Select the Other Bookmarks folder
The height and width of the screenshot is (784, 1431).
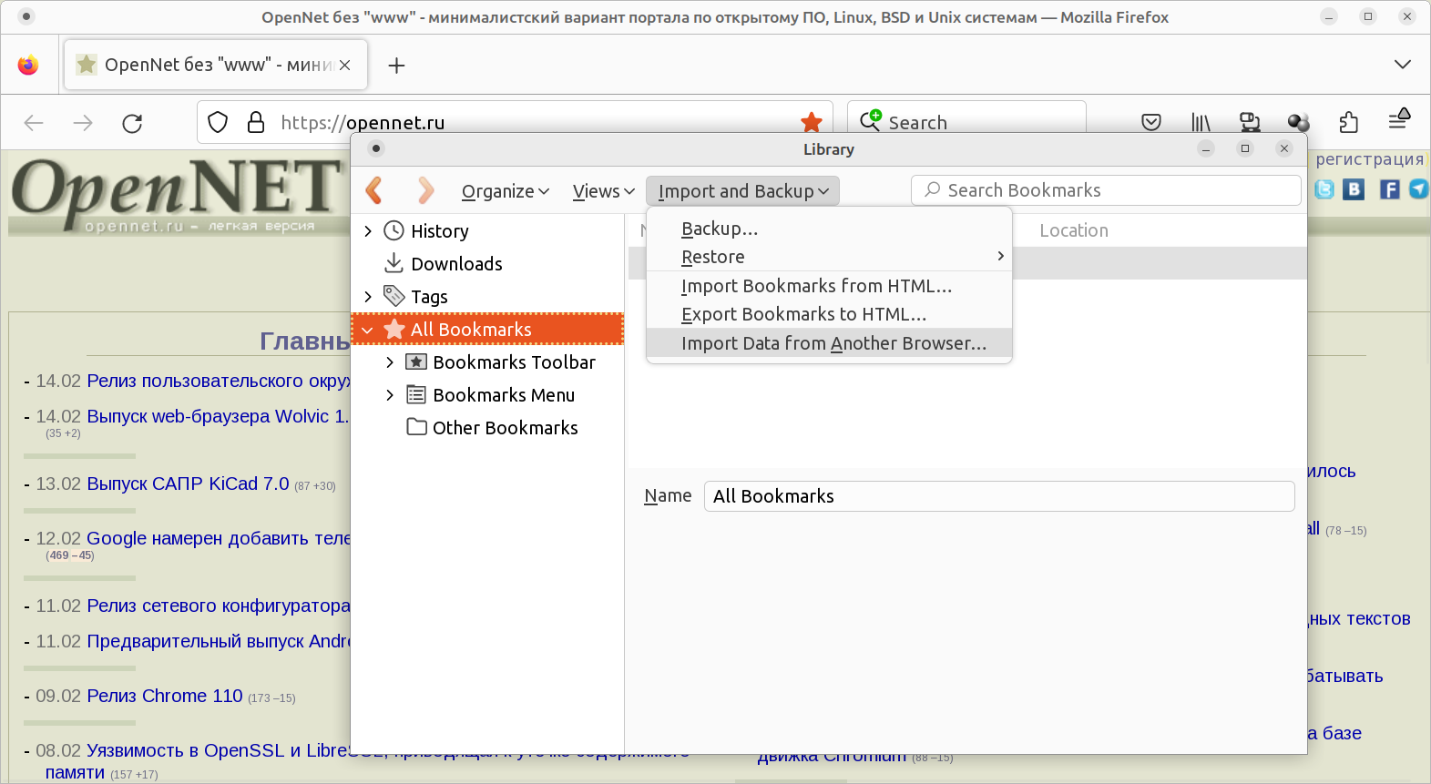click(x=505, y=428)
